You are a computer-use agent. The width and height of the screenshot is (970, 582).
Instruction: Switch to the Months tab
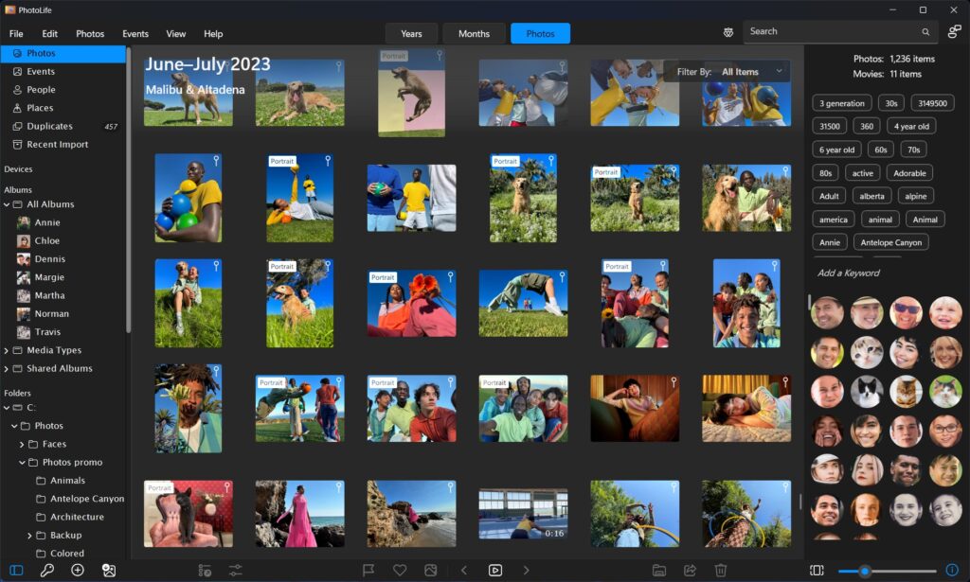(x=474, y=33)
